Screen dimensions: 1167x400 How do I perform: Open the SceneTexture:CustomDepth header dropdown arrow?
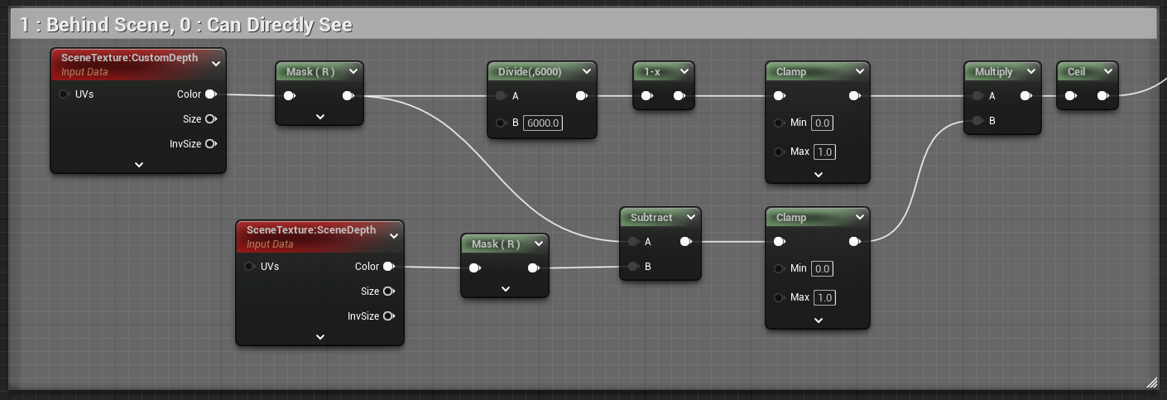pos(215,64)
